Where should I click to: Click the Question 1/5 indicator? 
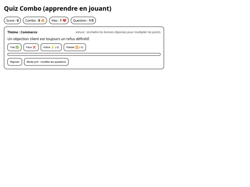pos(83,20)
